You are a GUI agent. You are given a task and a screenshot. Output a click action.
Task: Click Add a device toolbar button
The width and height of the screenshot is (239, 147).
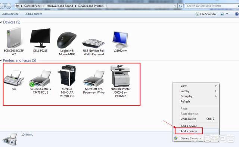point(10,14)
